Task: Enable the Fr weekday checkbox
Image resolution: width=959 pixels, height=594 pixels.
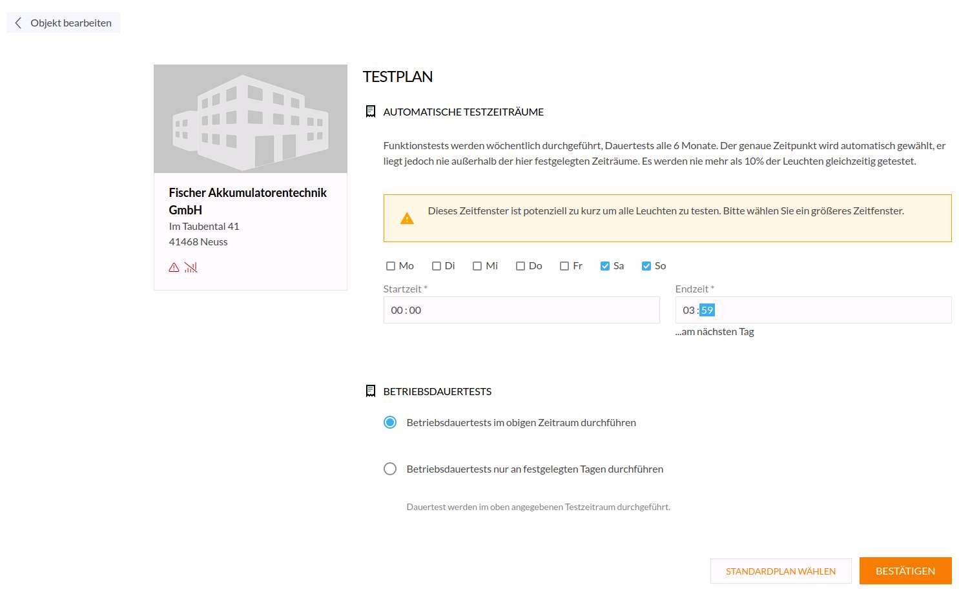Action: click(564, 266)
